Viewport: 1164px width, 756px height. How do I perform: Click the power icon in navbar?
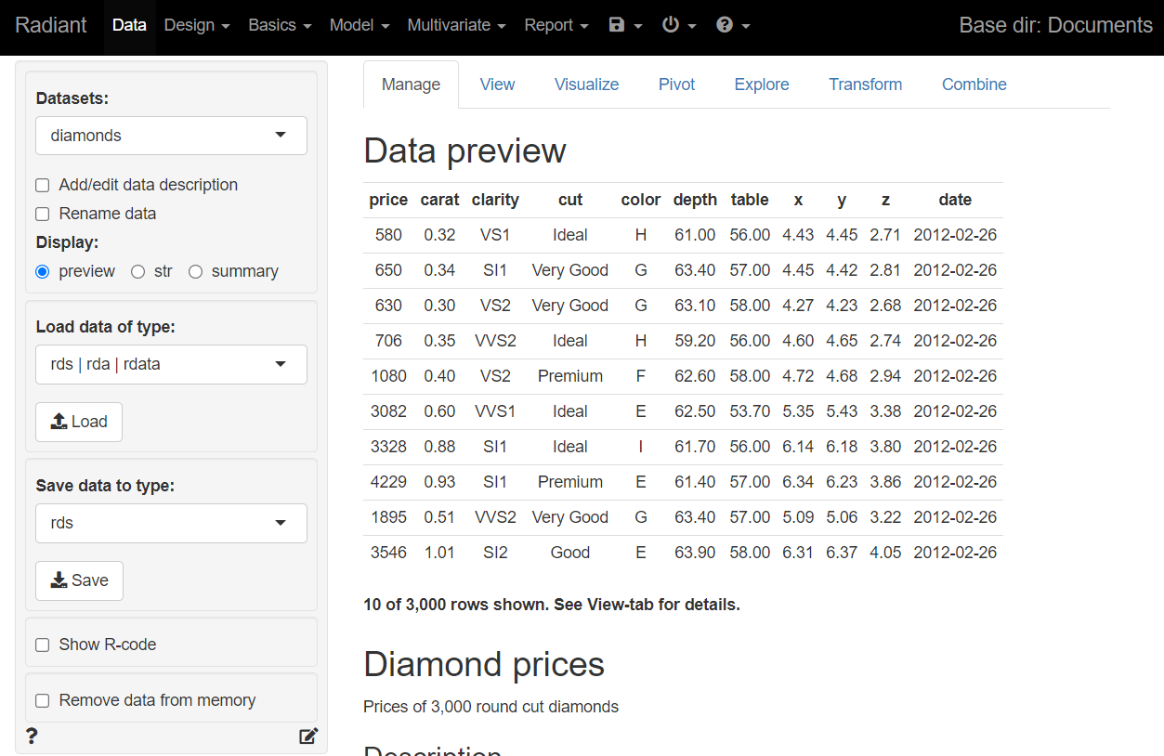678,25
